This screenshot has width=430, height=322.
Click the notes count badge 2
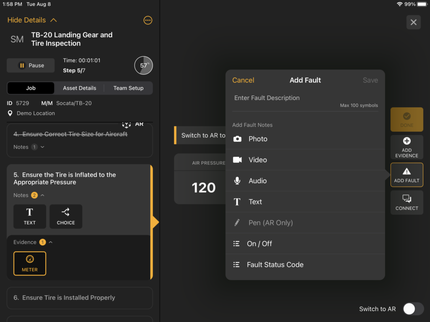point(34,195)
